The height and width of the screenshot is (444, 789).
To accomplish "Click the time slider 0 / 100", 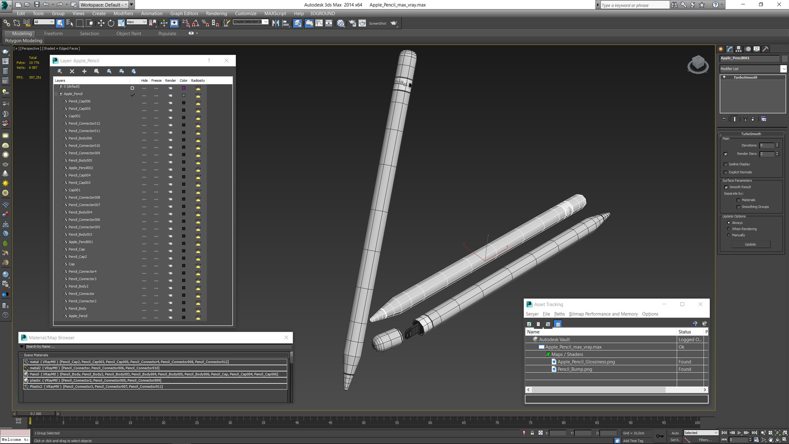I will (x=36, y=414).
